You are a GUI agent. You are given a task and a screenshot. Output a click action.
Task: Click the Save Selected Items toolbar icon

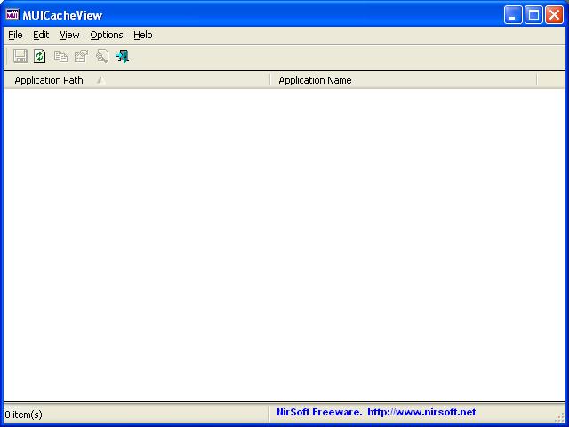tap(20, 56)
